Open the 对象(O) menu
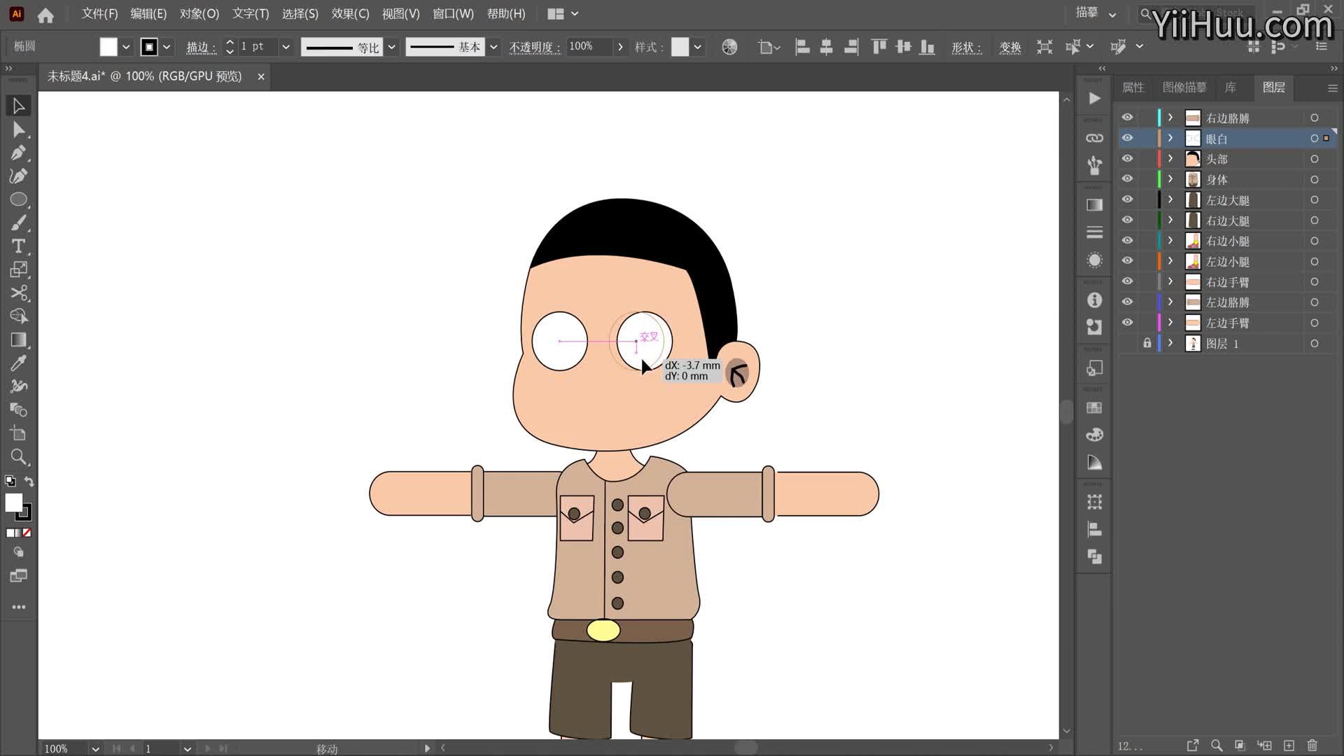The image size is (1344, 756). pos(199,14)
